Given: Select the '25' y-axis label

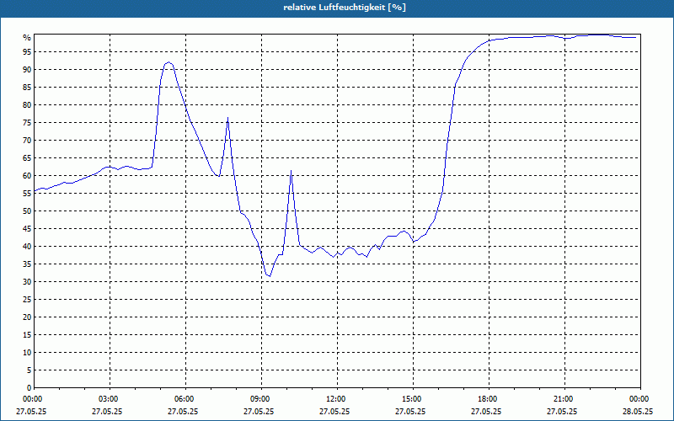Looking at the screenshot, I should click(27, 300).
